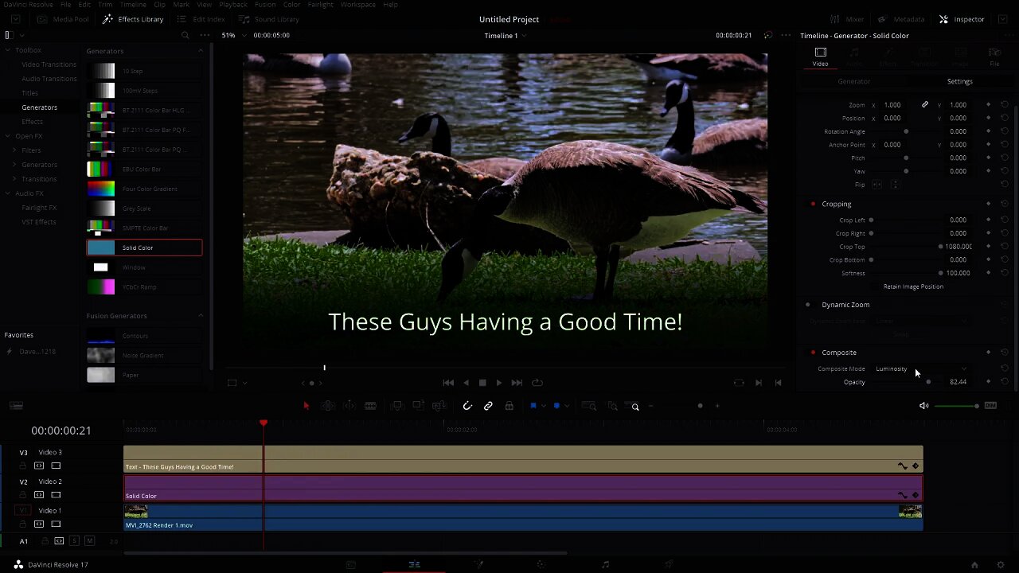
Task: Open the Effects Library panel
Action: click(133, 19)
